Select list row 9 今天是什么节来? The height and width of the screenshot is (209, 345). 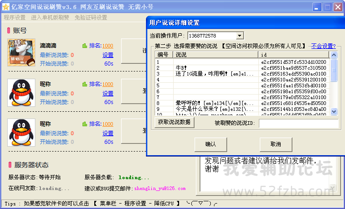pyautogui.click(x=242, y=109)
